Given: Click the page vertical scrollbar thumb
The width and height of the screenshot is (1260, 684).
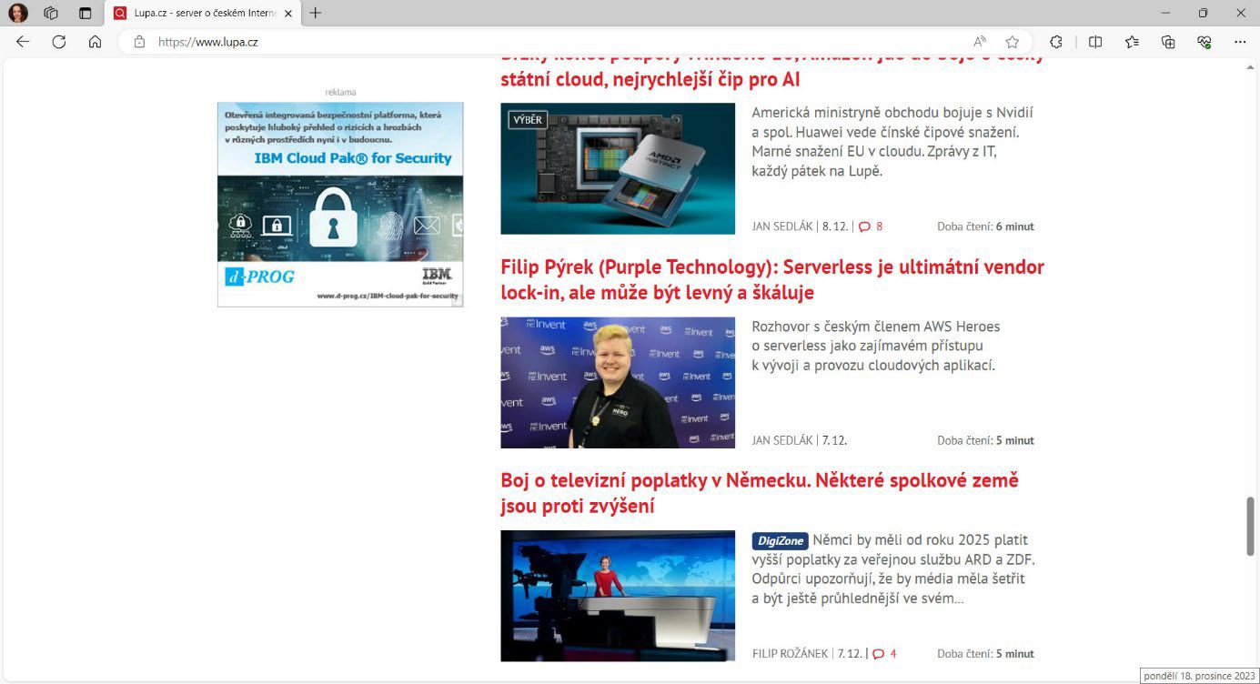Looking at the screenshot, I should tap(1251, 526).
